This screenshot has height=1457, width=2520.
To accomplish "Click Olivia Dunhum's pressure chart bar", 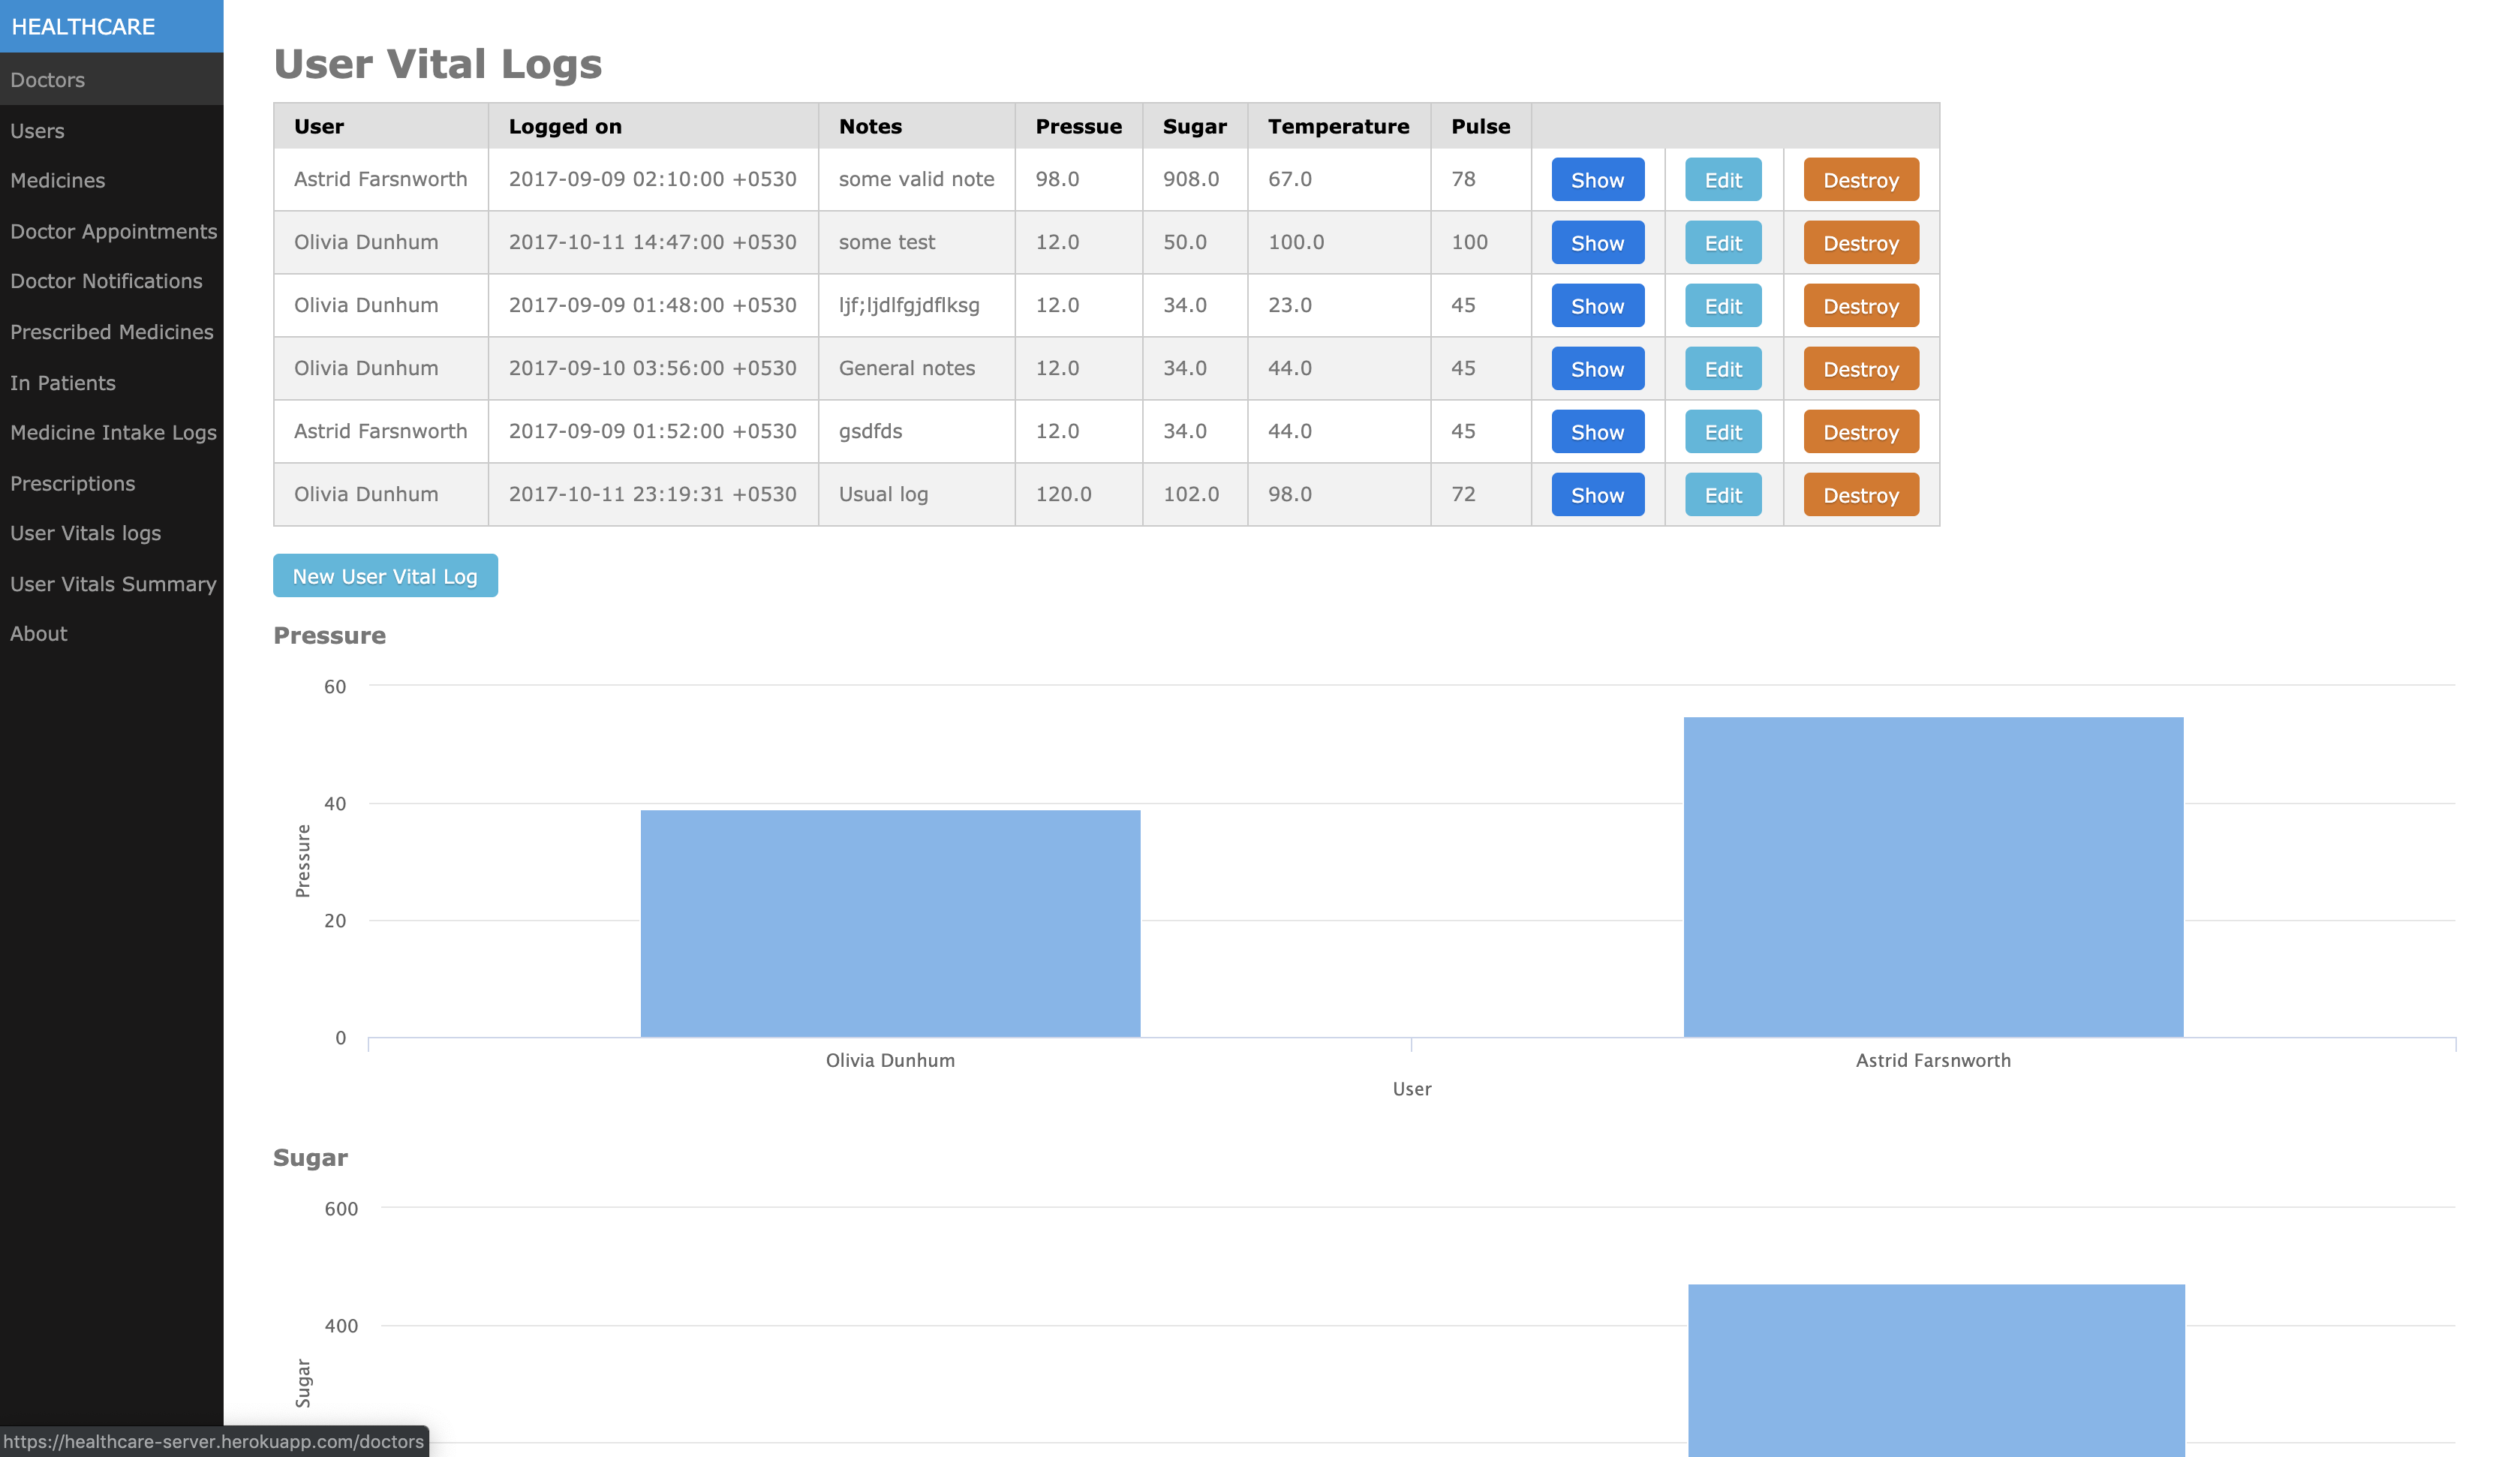I will (890, 923).
